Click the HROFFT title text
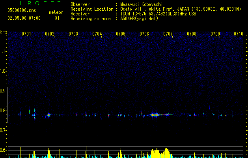The image size is (248, 158). [x=41, y=3]
